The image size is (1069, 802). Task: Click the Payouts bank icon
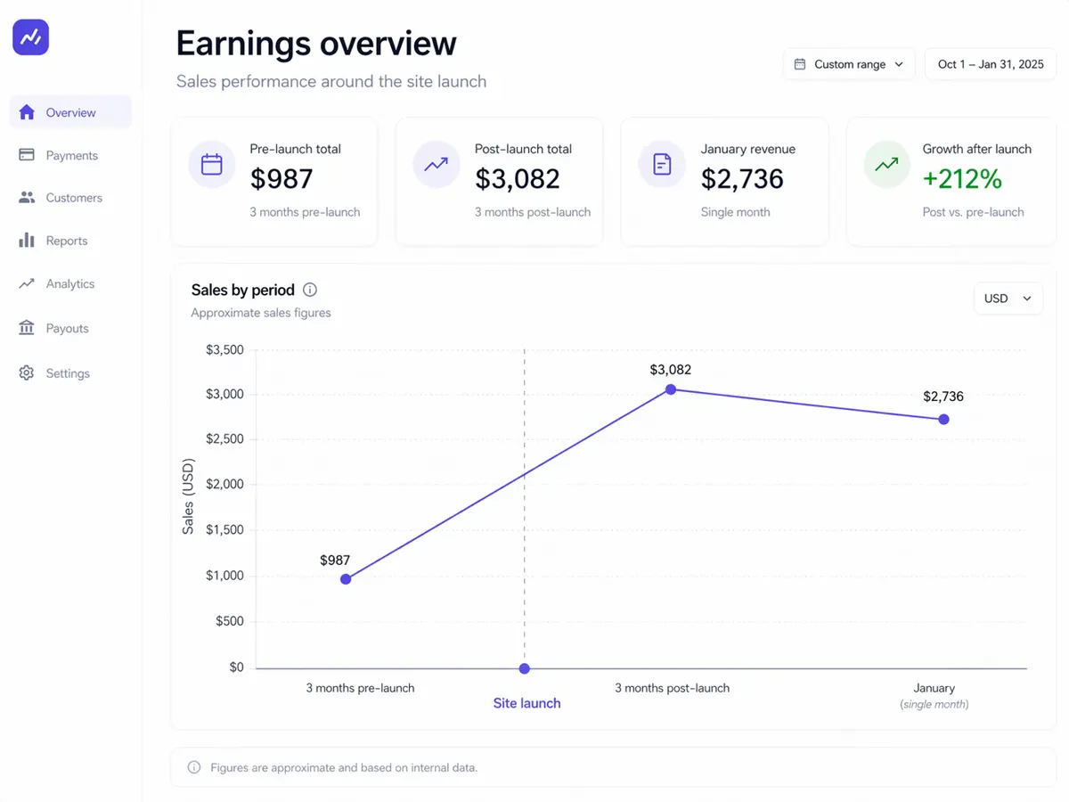[27, 328]
